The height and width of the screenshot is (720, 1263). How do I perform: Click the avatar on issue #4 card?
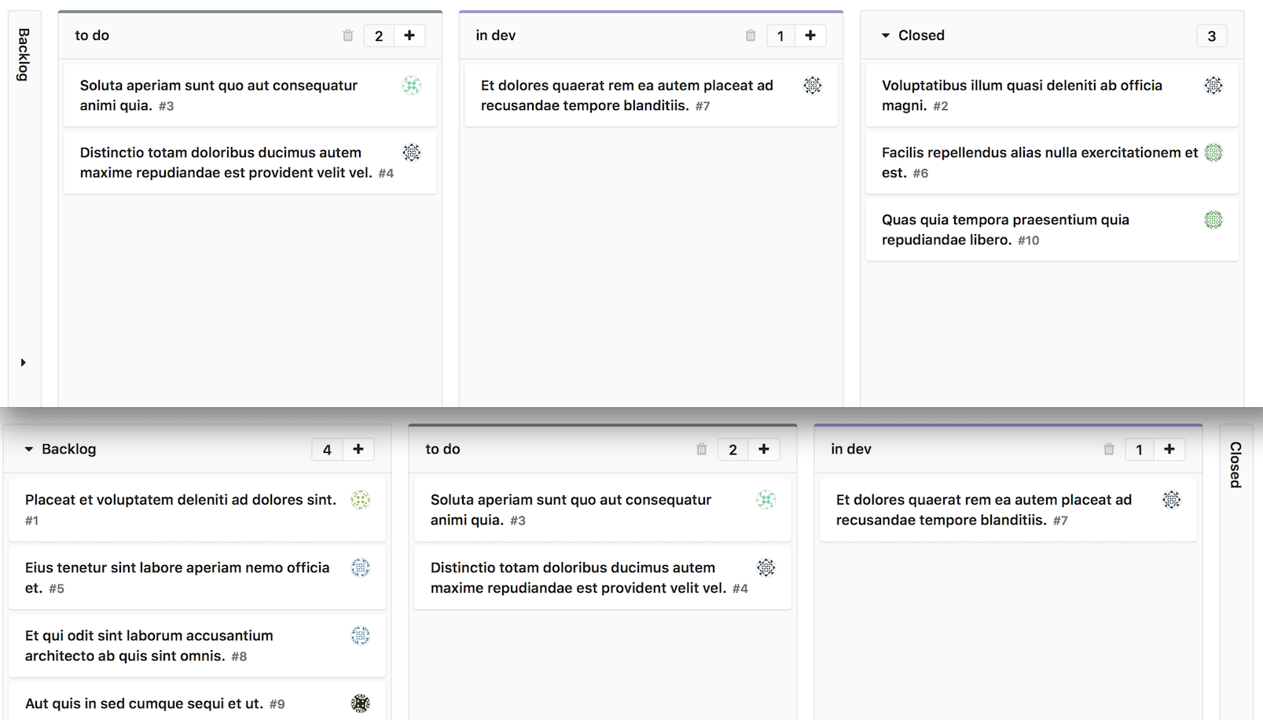(412, 152)
